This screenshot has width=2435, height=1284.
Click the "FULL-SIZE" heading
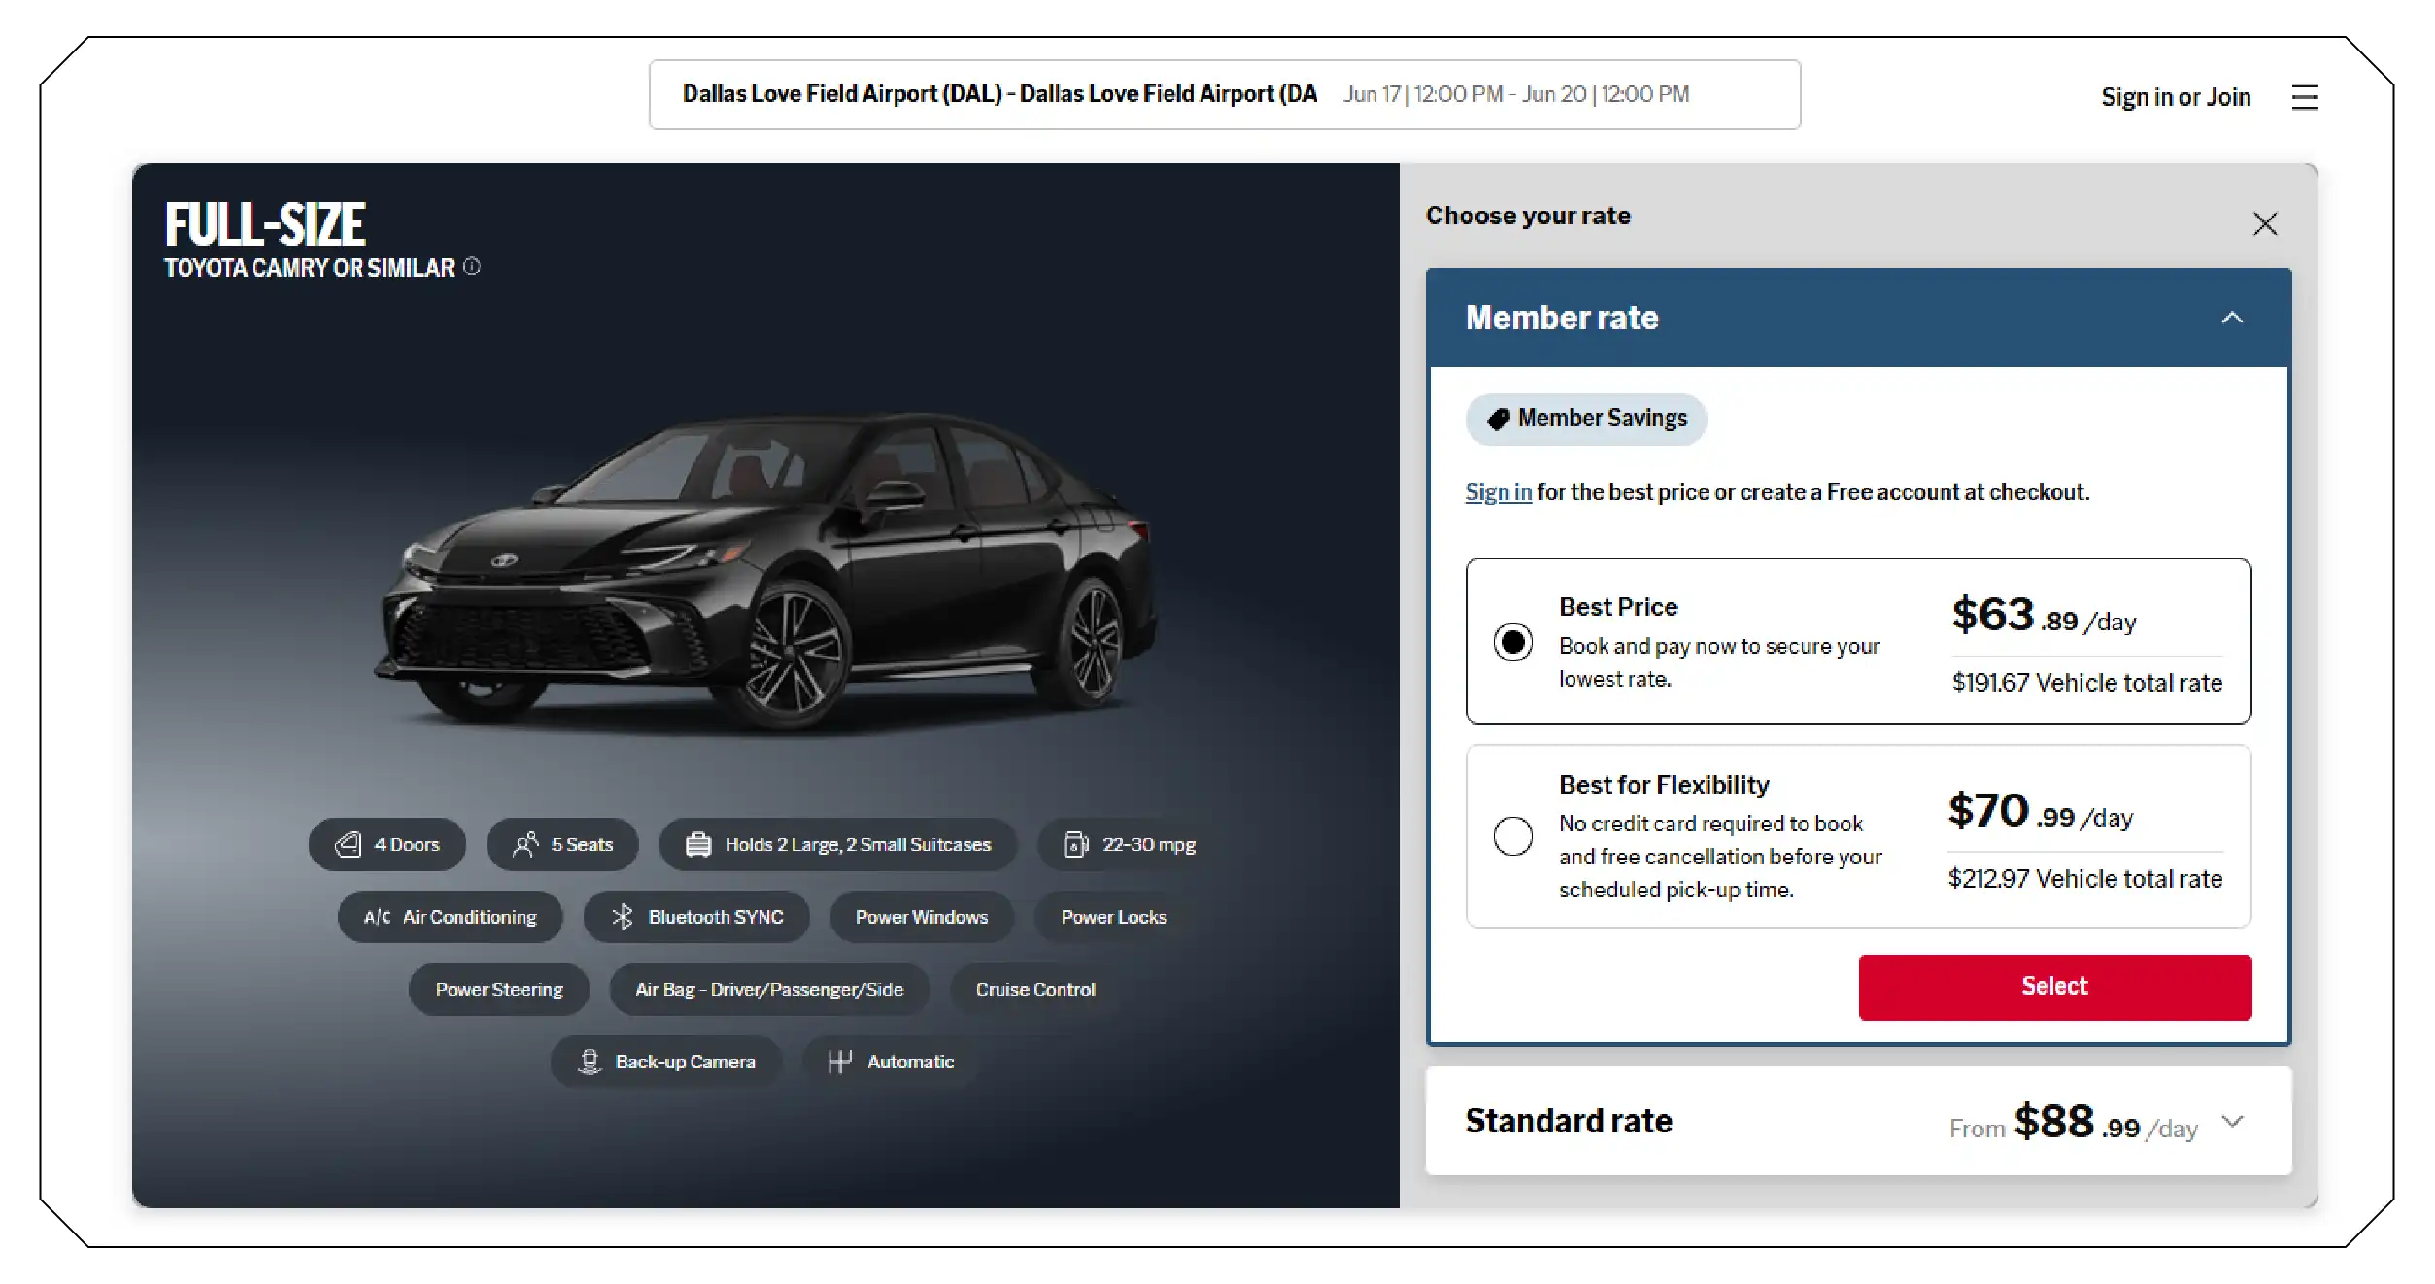click(265, 225)
